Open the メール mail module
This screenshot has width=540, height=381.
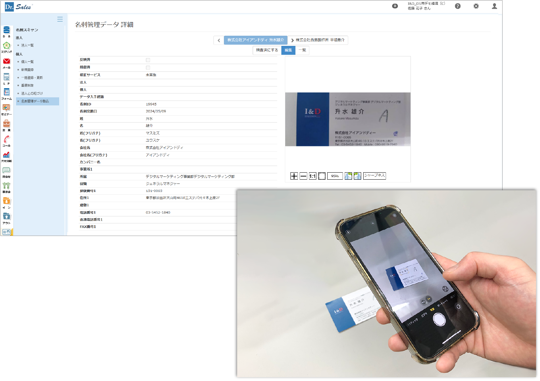tap(7, 62)
